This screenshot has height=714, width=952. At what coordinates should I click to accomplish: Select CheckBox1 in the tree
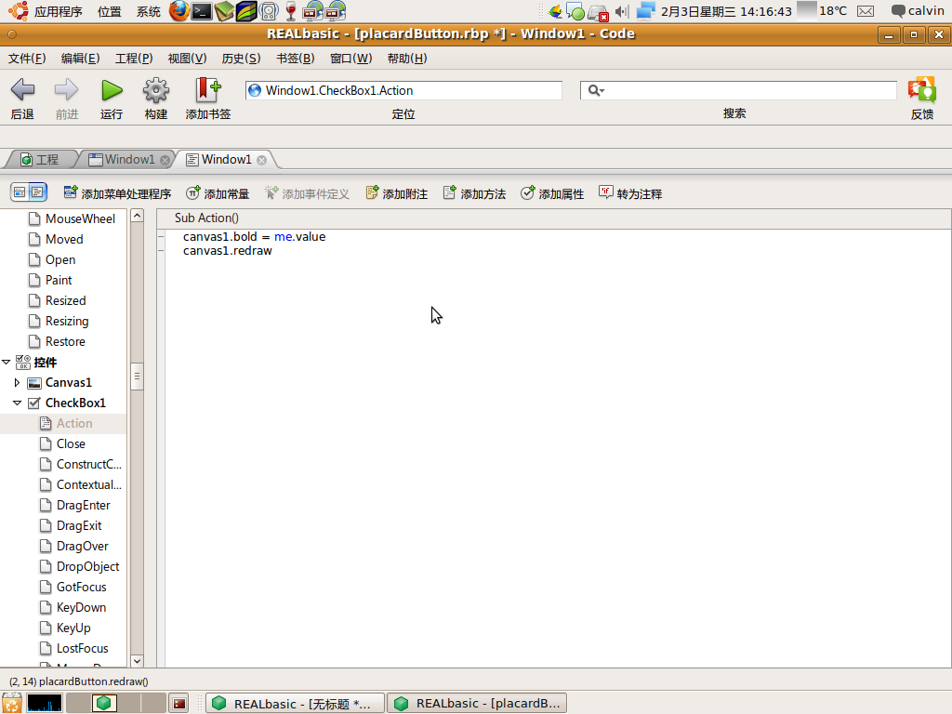click(x=75, y=403)
